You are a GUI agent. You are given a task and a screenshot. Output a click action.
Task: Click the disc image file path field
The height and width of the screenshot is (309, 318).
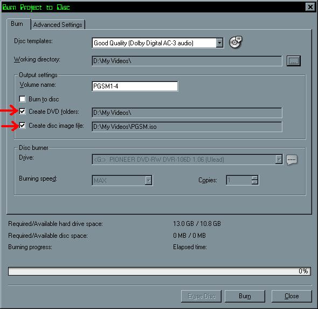pos(187,127)
